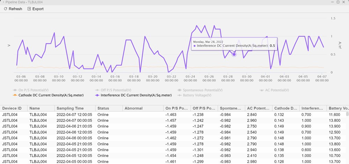
Task: Click the Export icon in the toolbar
Action: [29, 9]
